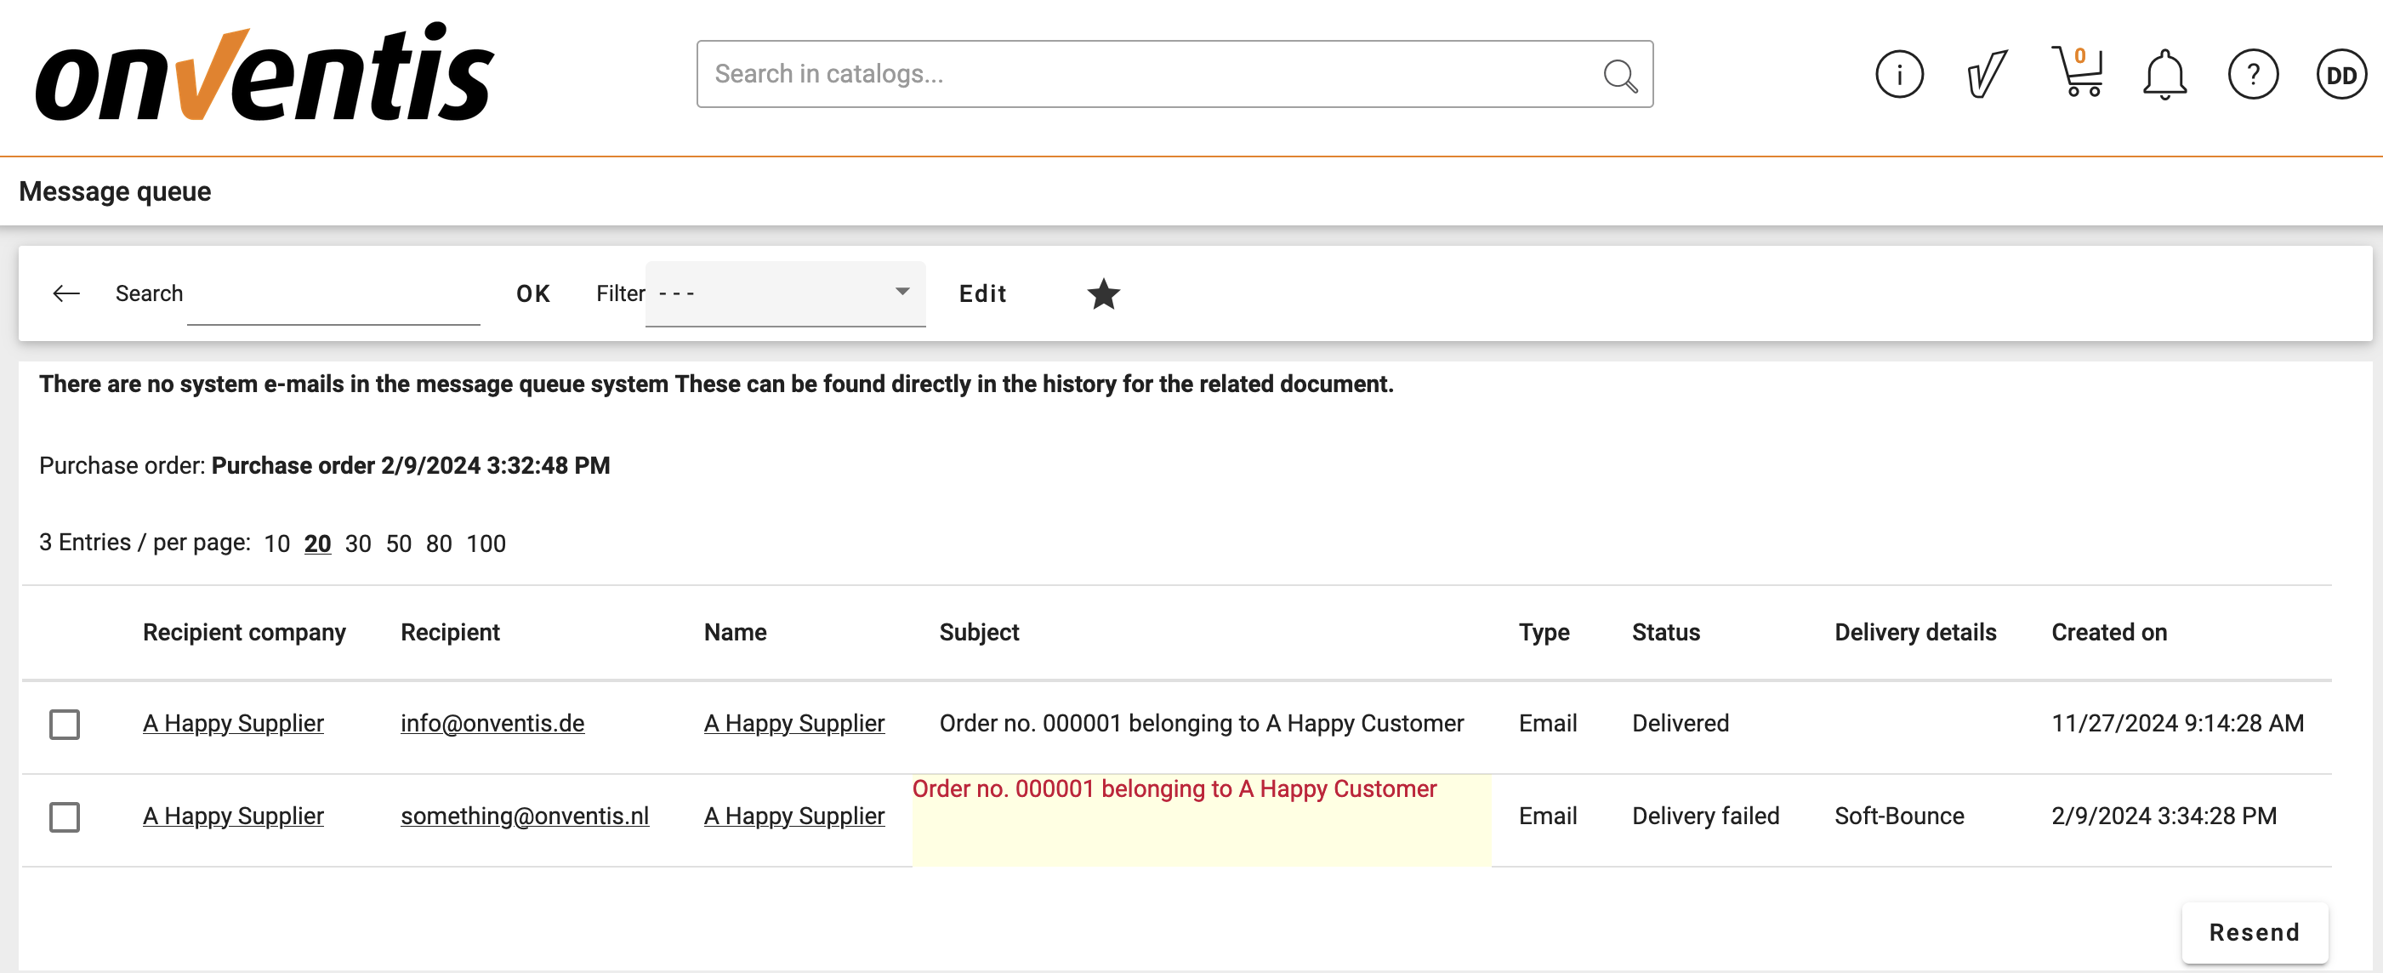Show 50 entries per page

(x=399, y=543)
